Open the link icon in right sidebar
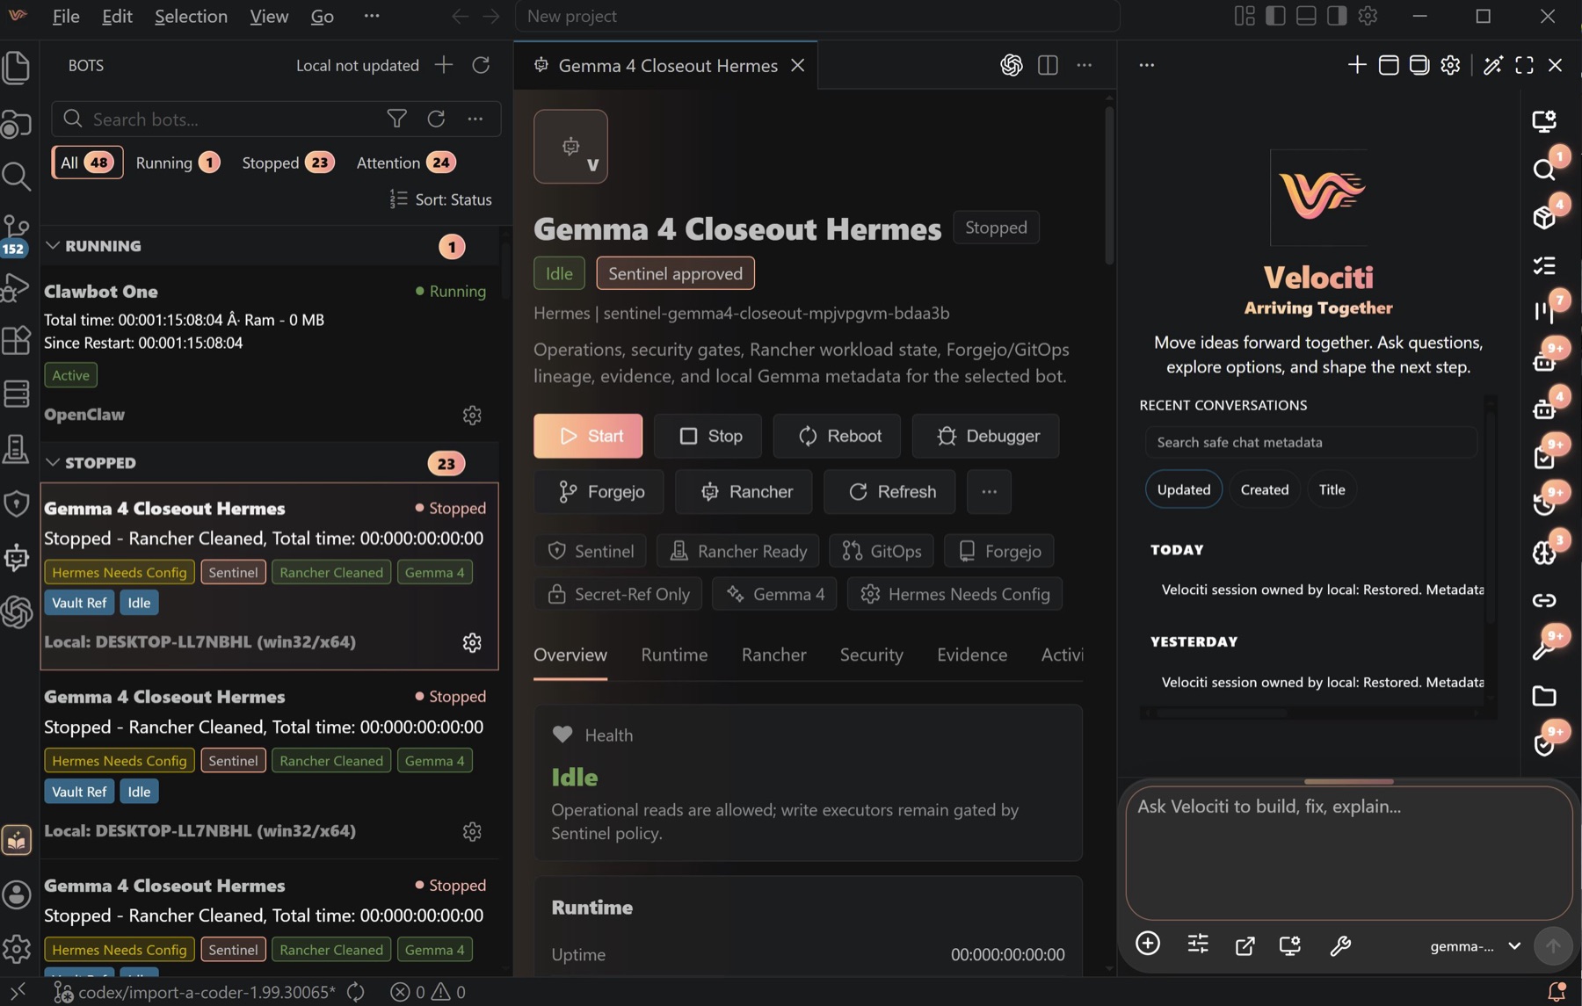1582x1006 pixels. (x=1544, y=600)
